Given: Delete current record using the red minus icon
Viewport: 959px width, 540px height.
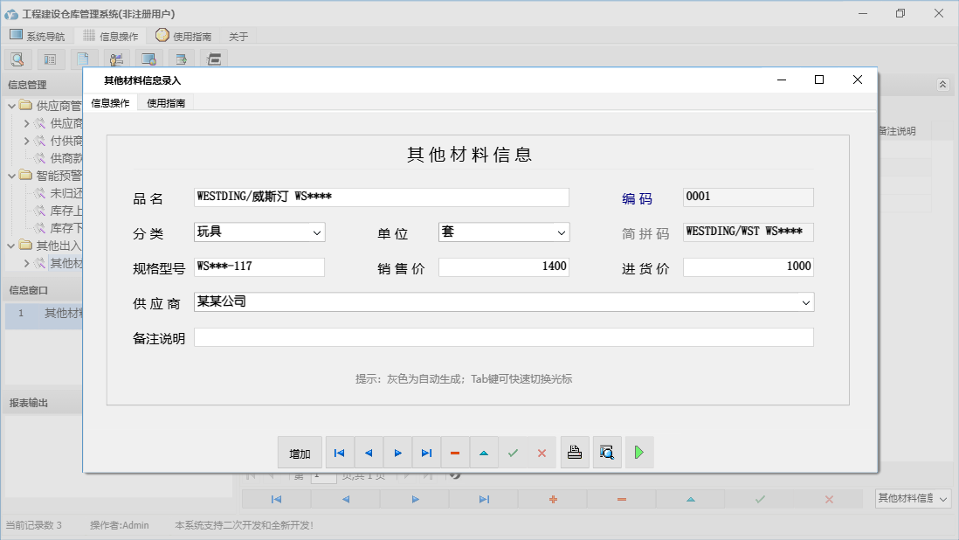Looking at the screenshot, I should tap(454, 453).
